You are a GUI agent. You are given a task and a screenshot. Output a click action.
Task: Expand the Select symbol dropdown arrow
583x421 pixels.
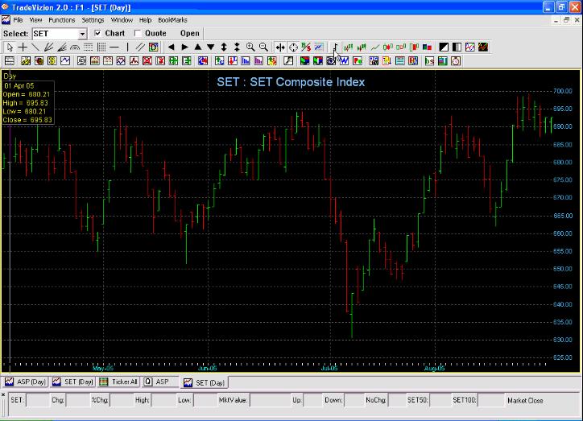pos(82,34)
